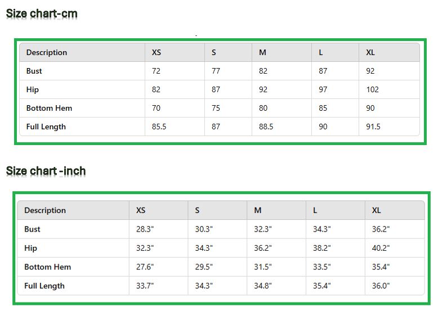Select the XL column header in cm chart
Screen dimensions: 438x325
(370, 52)
